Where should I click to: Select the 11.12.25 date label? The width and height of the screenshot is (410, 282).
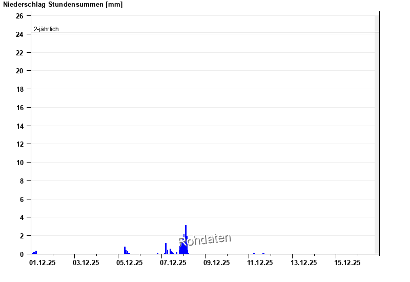pos(260,263)
